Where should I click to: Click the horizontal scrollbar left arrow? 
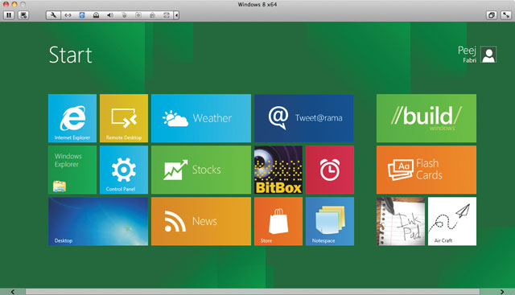(x=13, y=292)
